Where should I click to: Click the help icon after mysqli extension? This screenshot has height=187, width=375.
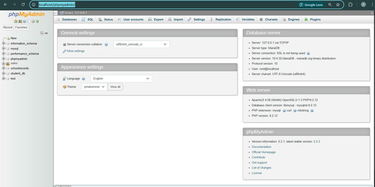coord(285,111)
